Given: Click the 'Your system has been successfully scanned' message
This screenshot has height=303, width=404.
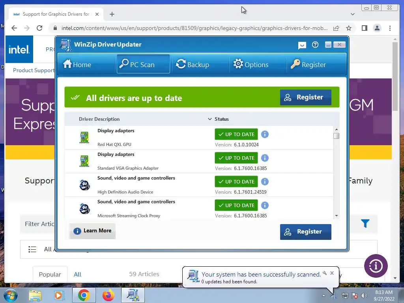Looking at the screenshot, I should [x=261, y=275].
